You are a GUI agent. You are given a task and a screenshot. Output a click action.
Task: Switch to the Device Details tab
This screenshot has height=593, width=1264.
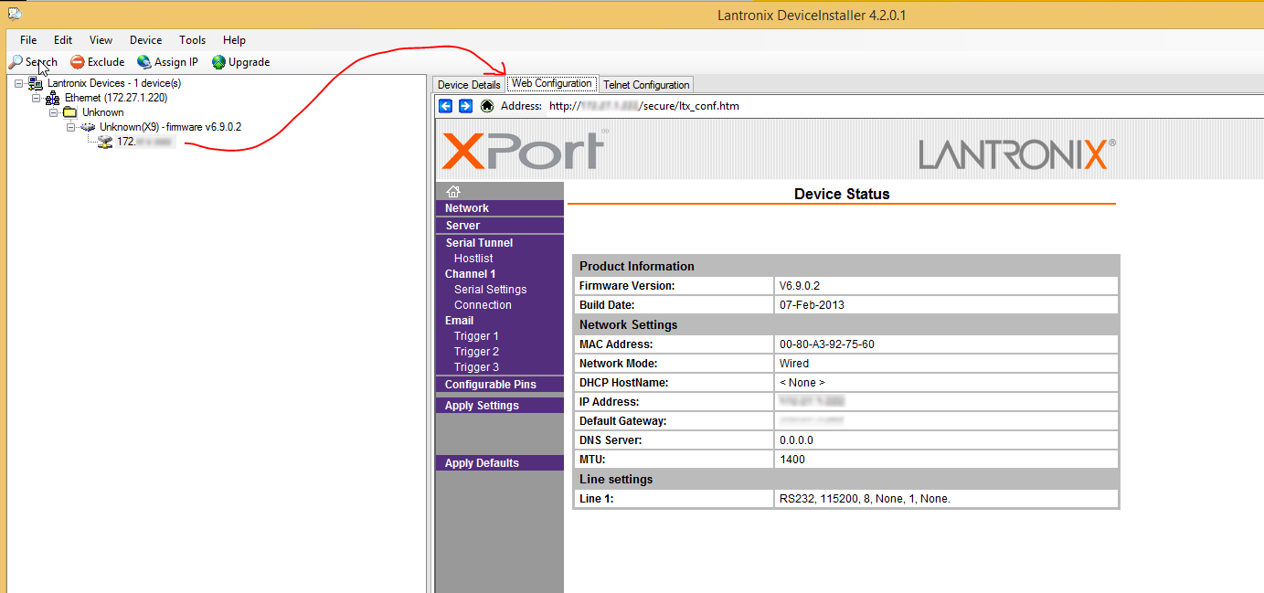[x=469, y=85]
